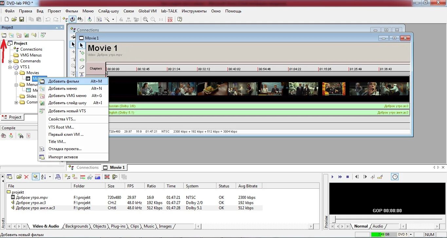This screenshot has width=447, height=238.
Task: Click the zoom out magnifier icon
Action: click(153, 19)
